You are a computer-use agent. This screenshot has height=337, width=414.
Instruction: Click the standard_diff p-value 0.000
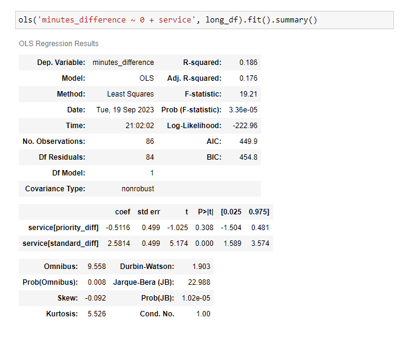[204, 243]
